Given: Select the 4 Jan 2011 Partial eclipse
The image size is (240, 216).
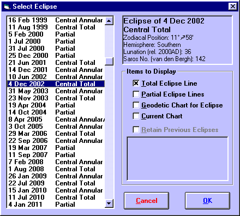Looking at the screenshot, I should [x=56, y=205].
